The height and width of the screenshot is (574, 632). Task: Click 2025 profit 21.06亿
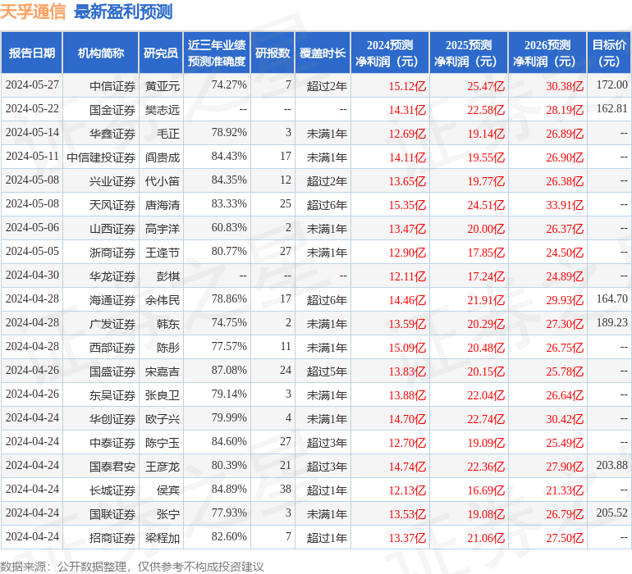tap(486, 538)
